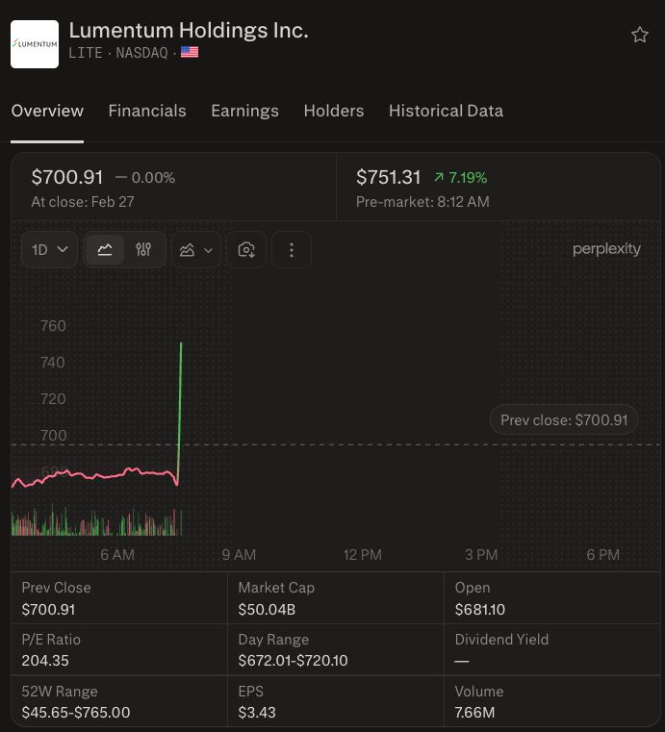Click the 760 price axis label
Screen dimensions: 665x732
53,326
